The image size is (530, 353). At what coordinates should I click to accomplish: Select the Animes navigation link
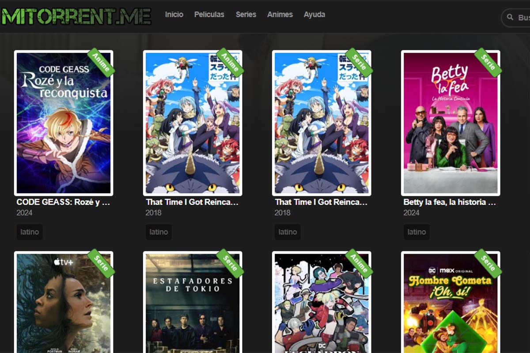click(x=280, y=15)
